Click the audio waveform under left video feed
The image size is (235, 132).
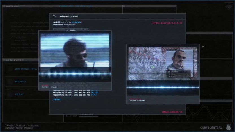[75, 74]
